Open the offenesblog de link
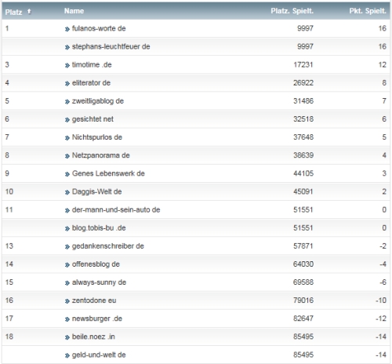 click(96, 264)
